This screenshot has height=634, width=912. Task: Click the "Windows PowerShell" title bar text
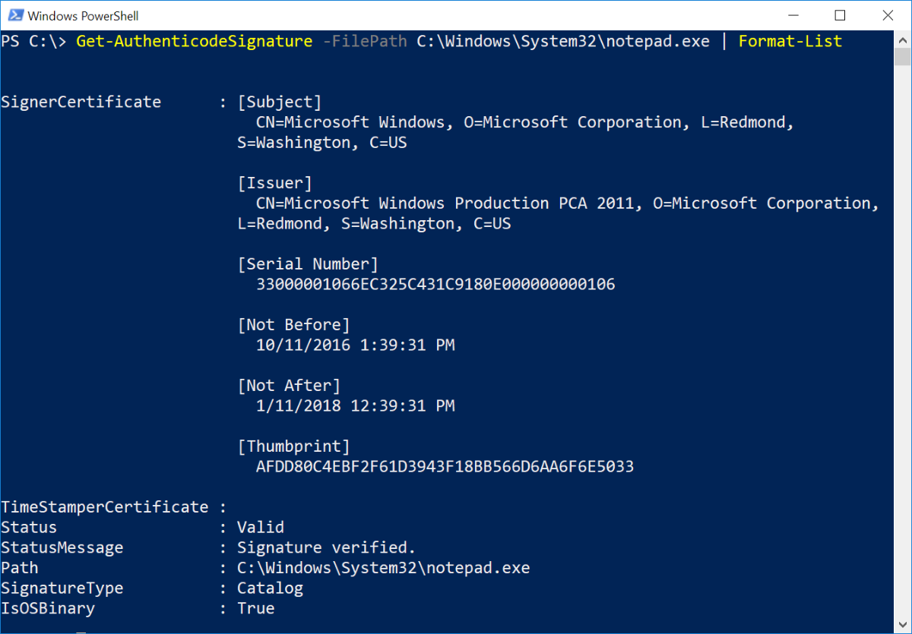[84, 16]
